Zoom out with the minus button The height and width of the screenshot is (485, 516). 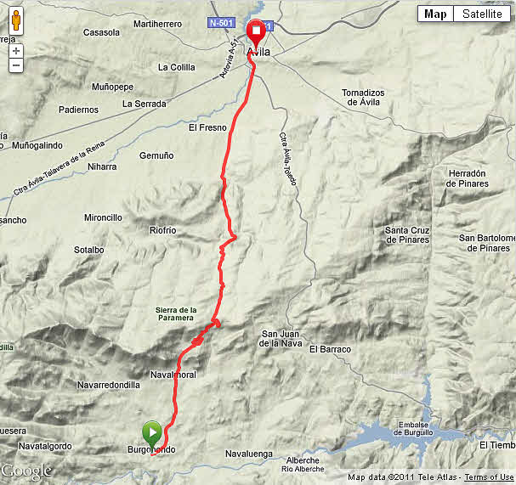point(16,65)
